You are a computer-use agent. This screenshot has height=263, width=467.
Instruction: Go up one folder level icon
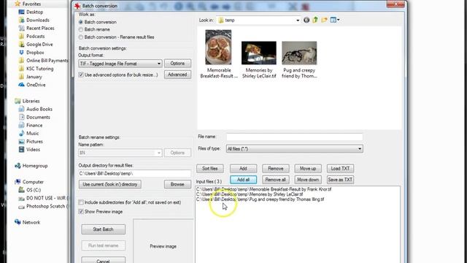pos(315,20)
